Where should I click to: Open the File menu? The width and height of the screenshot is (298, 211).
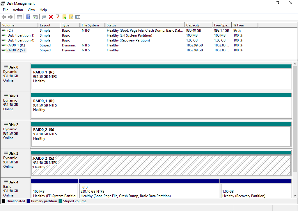[6, 10]
